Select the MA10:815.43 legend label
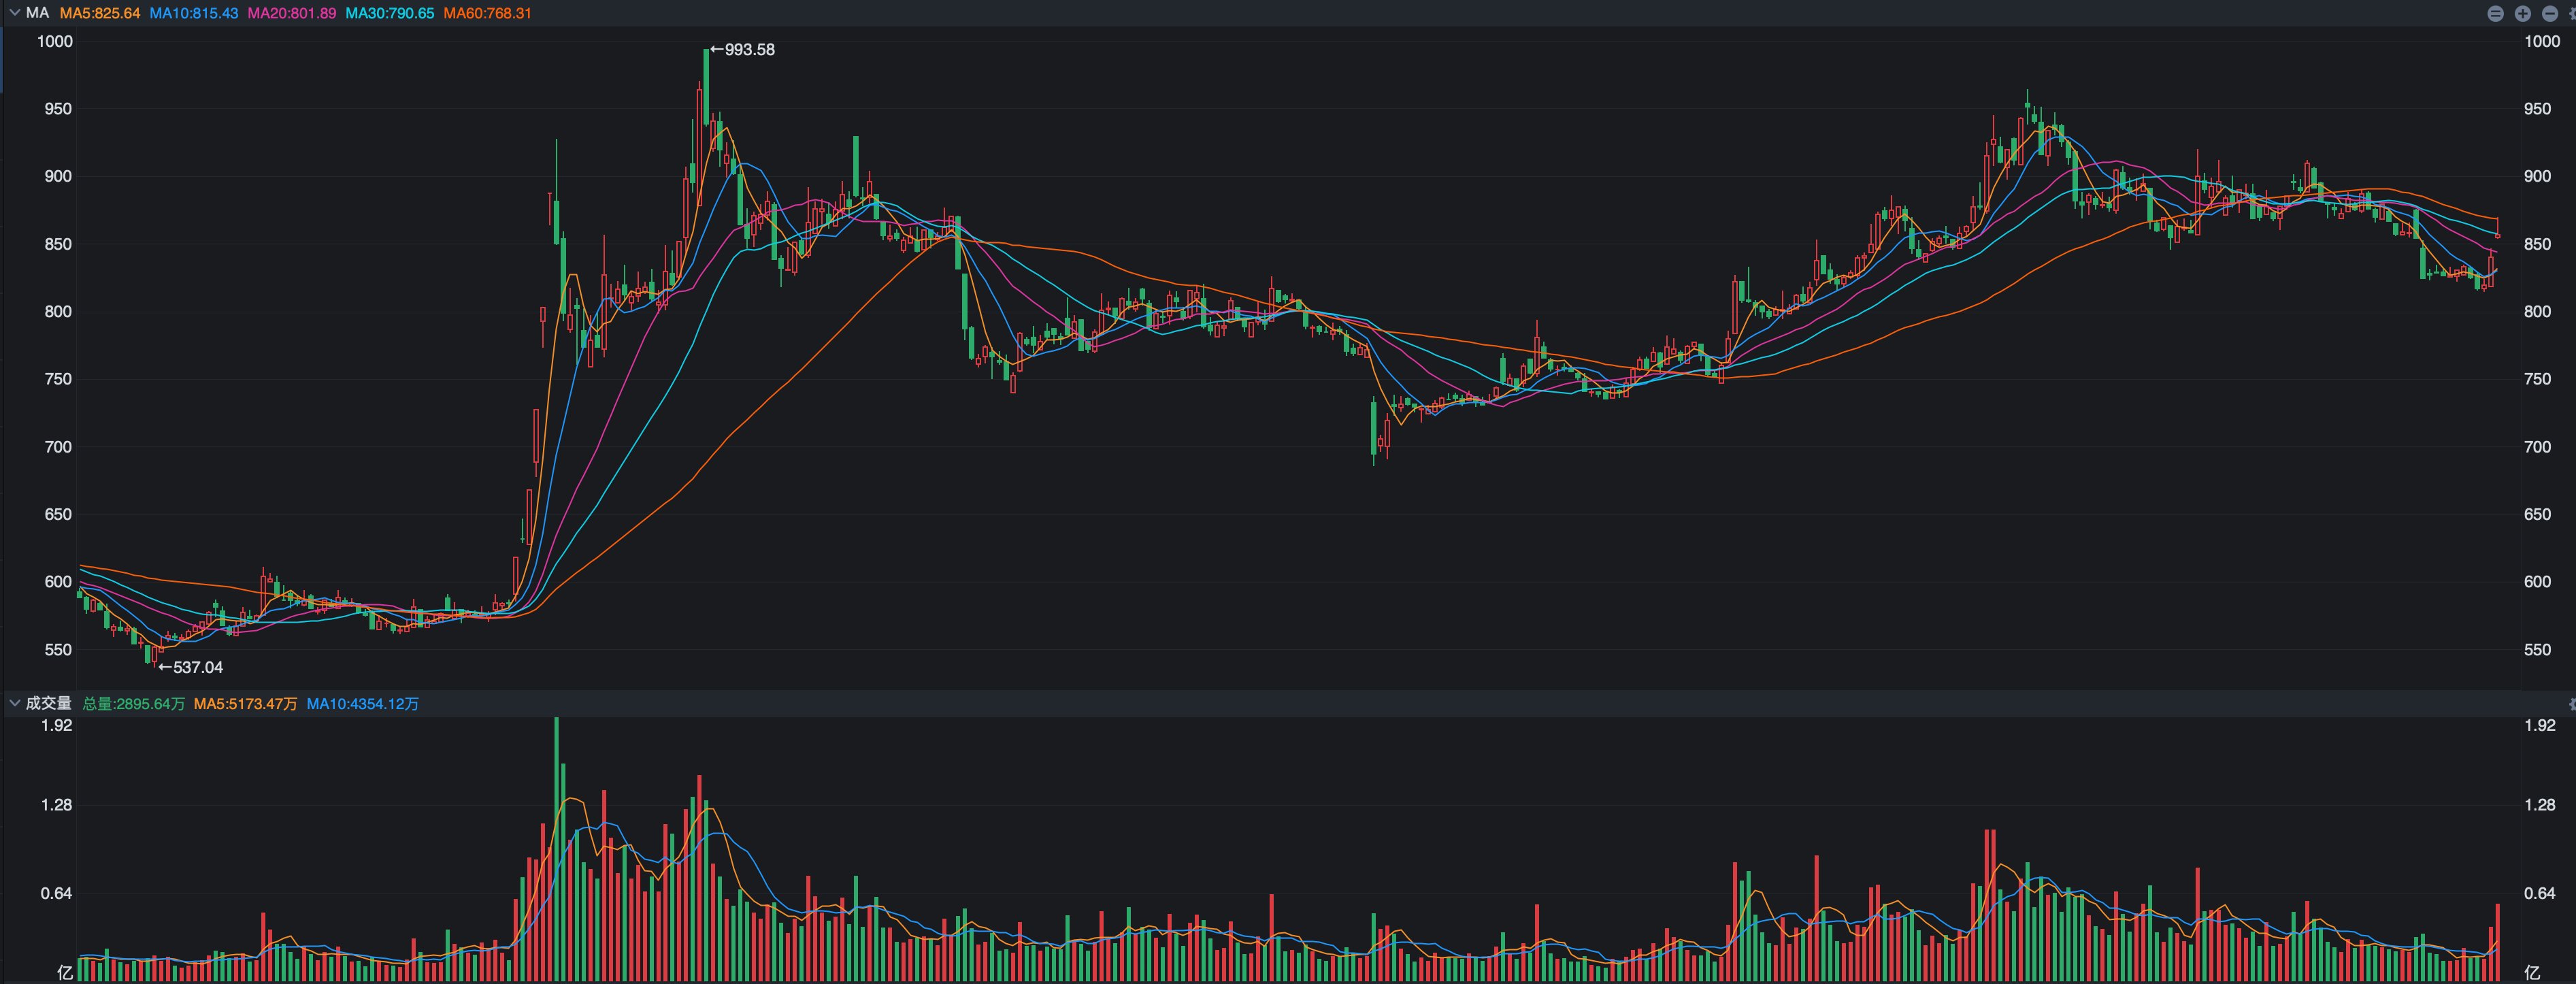 pos(194,13)
